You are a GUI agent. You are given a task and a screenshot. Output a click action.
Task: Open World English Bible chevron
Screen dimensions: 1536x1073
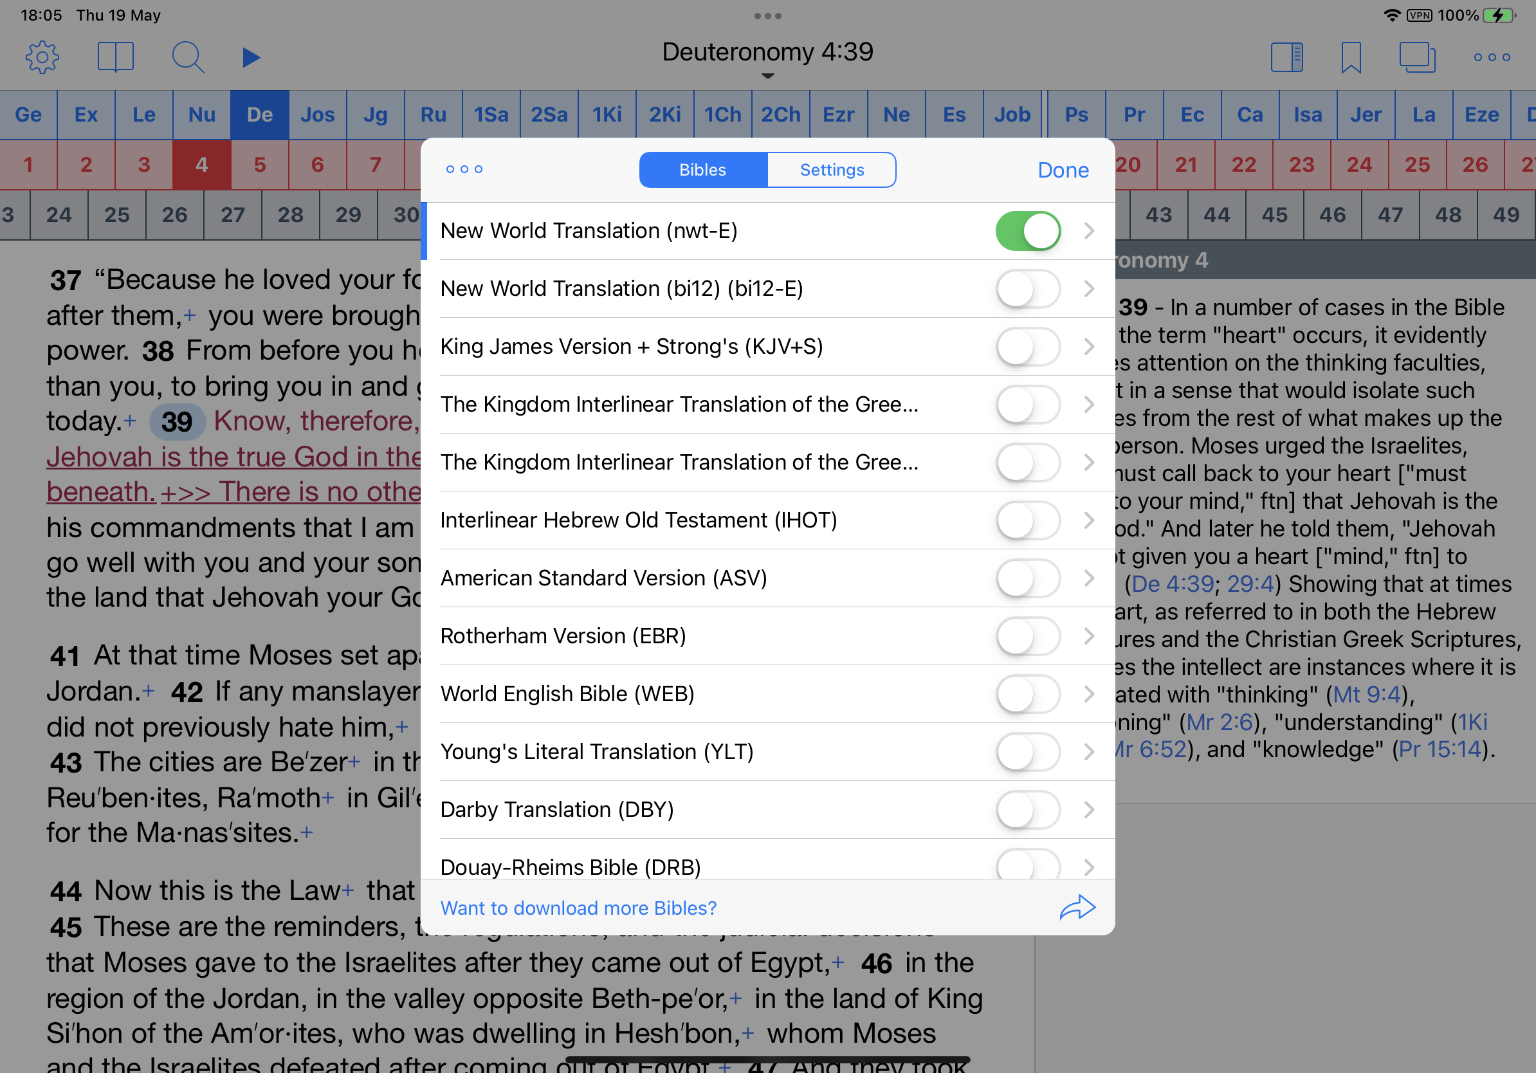[x=1088, y=693]
